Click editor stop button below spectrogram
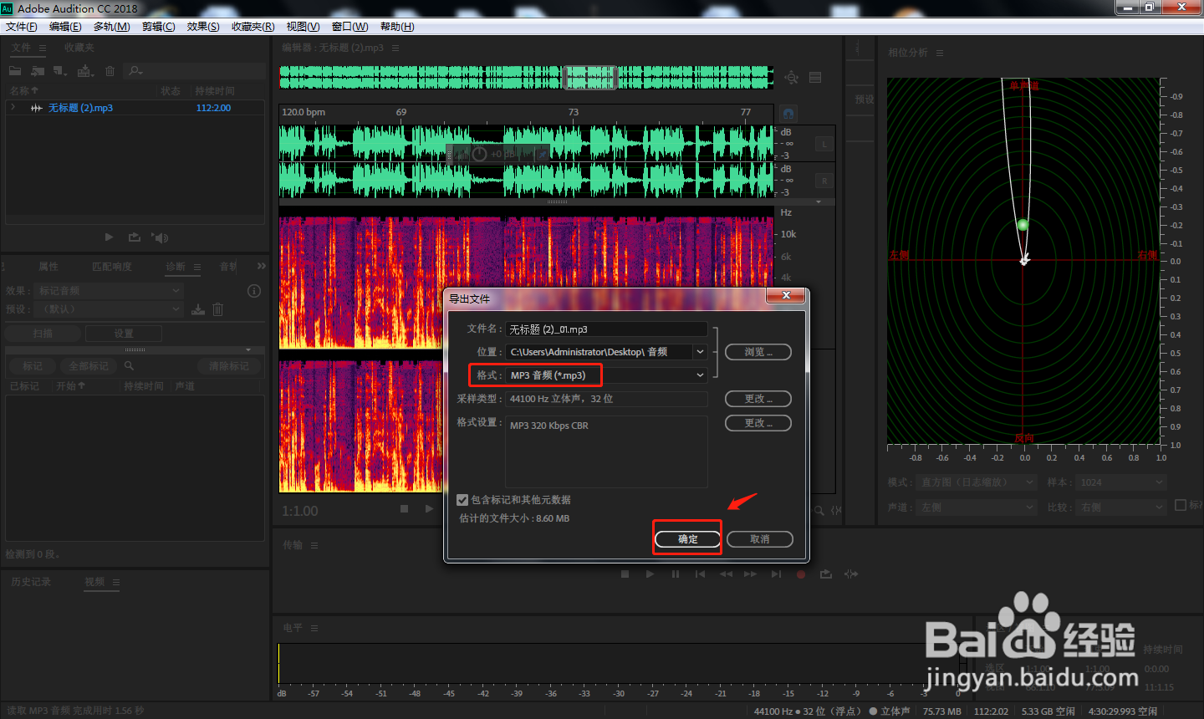 pyautogui.click(x=404, y=508)
